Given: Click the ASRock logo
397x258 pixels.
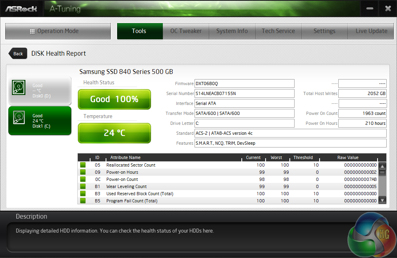Looking at the screenshot, I should [x=21, y=9].
